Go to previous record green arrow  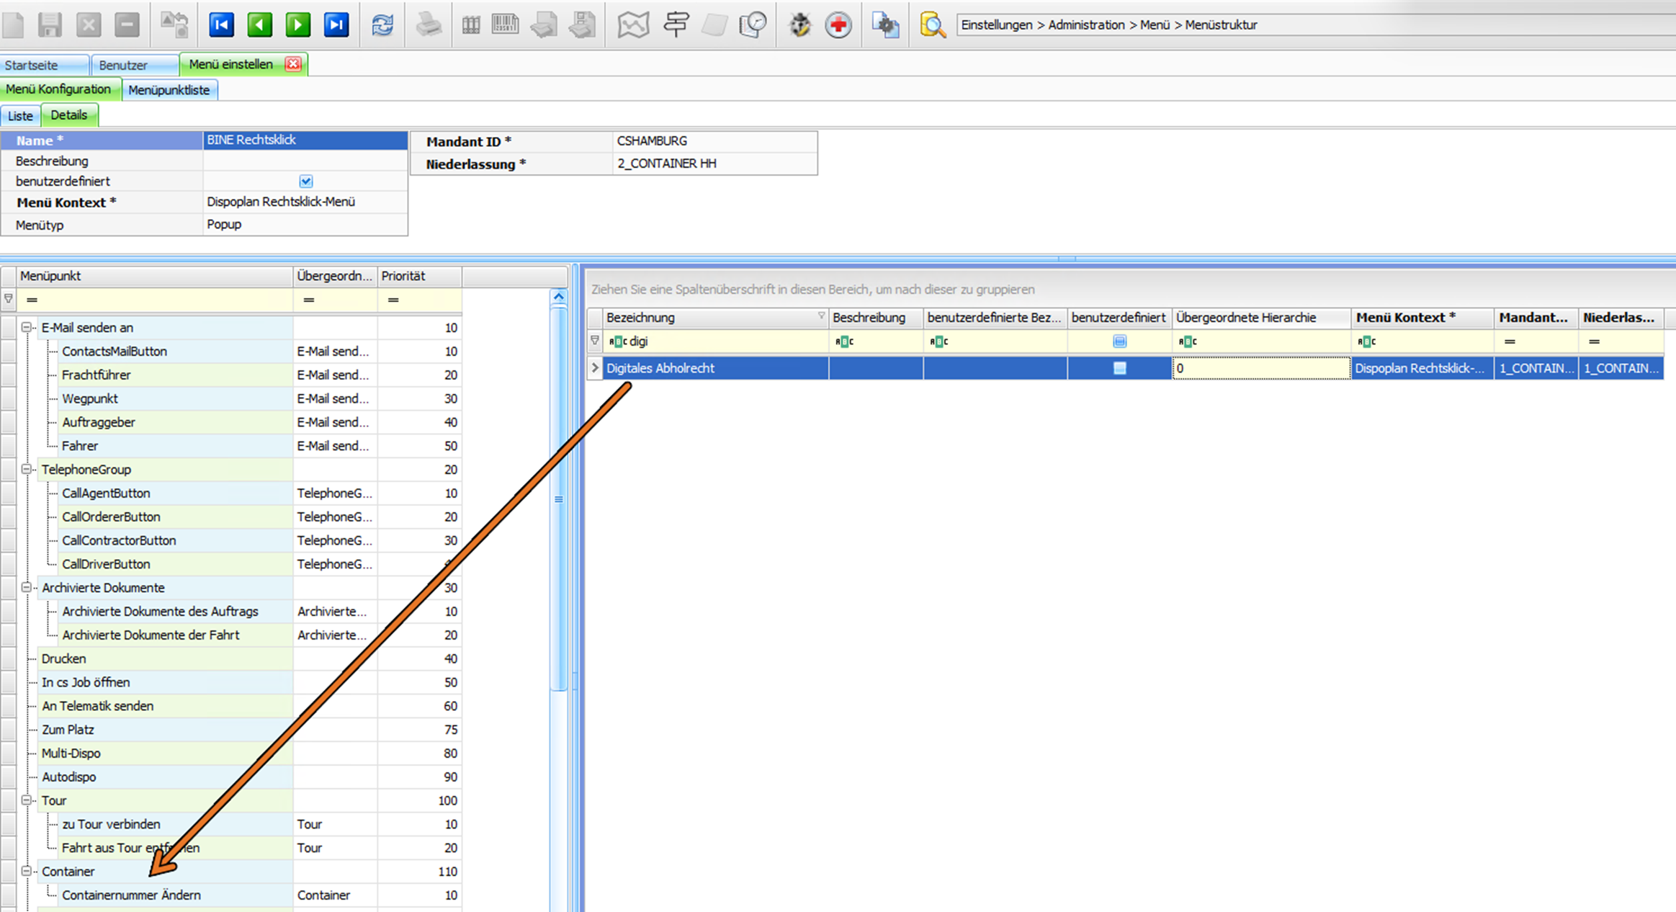(259, 24)
